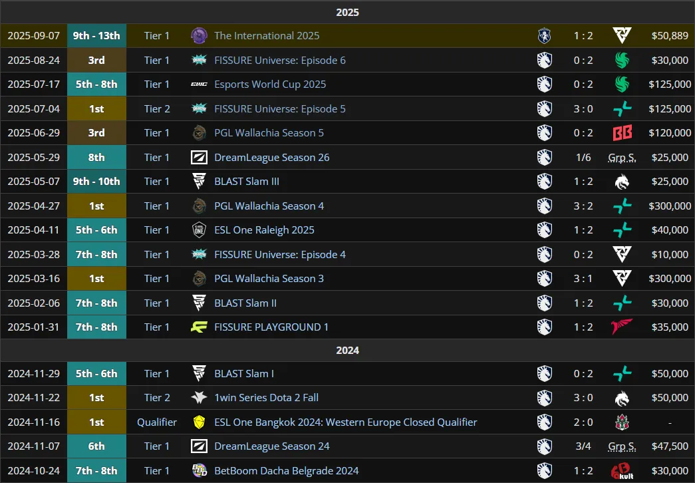Click the 3/4 group stage score

coord(583,446)
